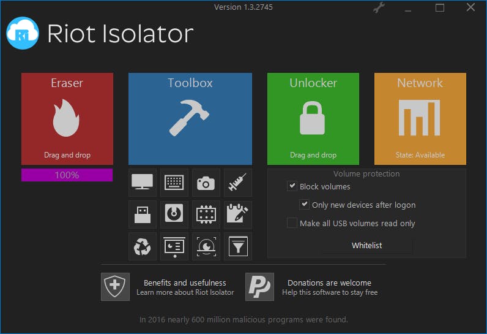
Task: Click the purple 100% progress bar
Action: coord(67,175)
